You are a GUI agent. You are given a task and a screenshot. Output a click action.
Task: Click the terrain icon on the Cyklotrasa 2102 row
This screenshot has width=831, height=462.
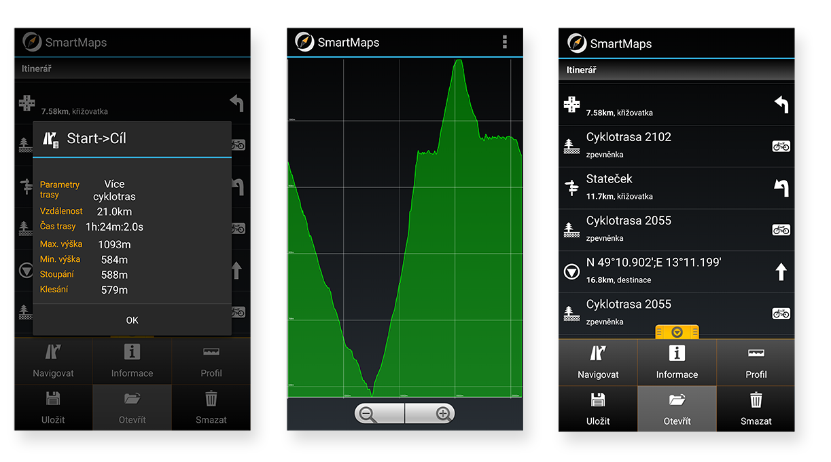572,146
